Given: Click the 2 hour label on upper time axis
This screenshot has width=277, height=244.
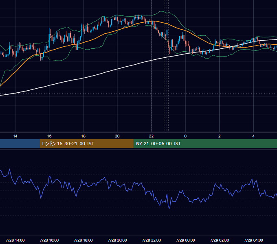Looking at the screenshot, I should tap(220, 136).
